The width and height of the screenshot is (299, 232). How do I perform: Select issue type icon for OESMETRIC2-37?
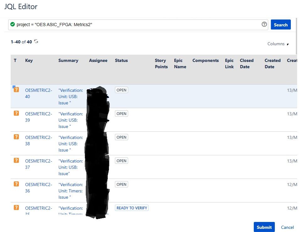click(x=16, y=160)
